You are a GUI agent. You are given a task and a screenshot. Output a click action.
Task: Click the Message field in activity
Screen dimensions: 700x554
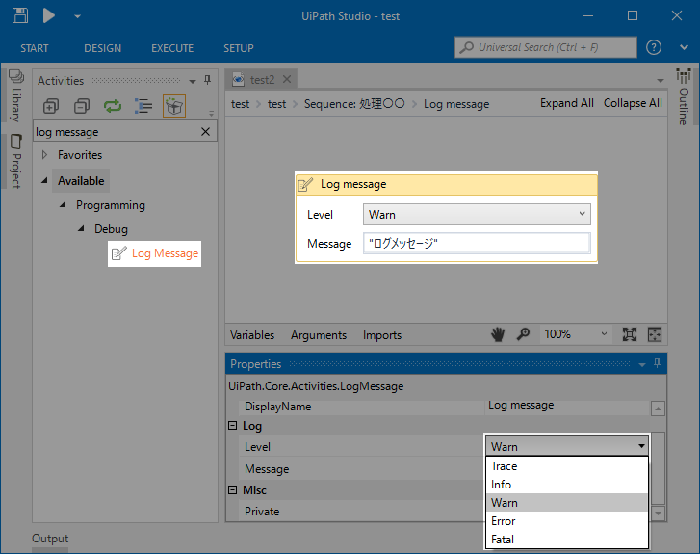pyautogui.click(x=477, y=244)
